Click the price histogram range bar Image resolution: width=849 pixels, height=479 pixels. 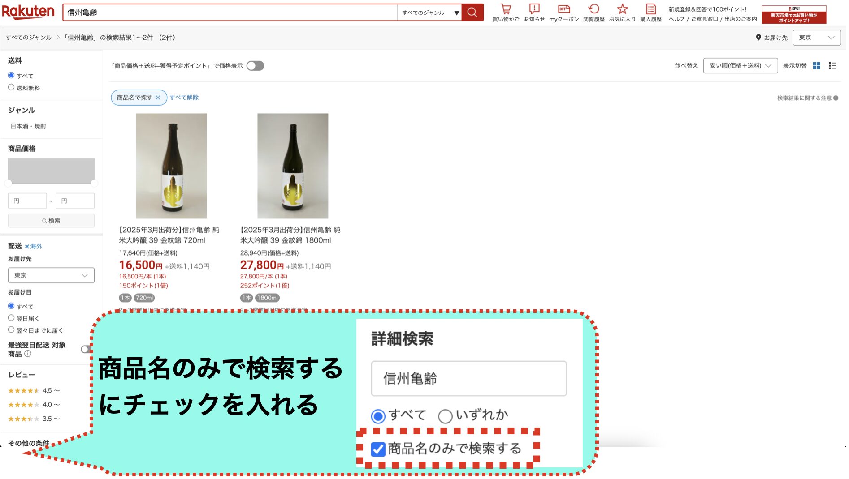coord(51,171)
